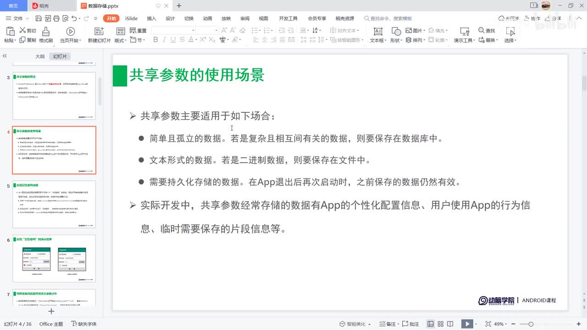Toggle italic formatting

[165, 40]
